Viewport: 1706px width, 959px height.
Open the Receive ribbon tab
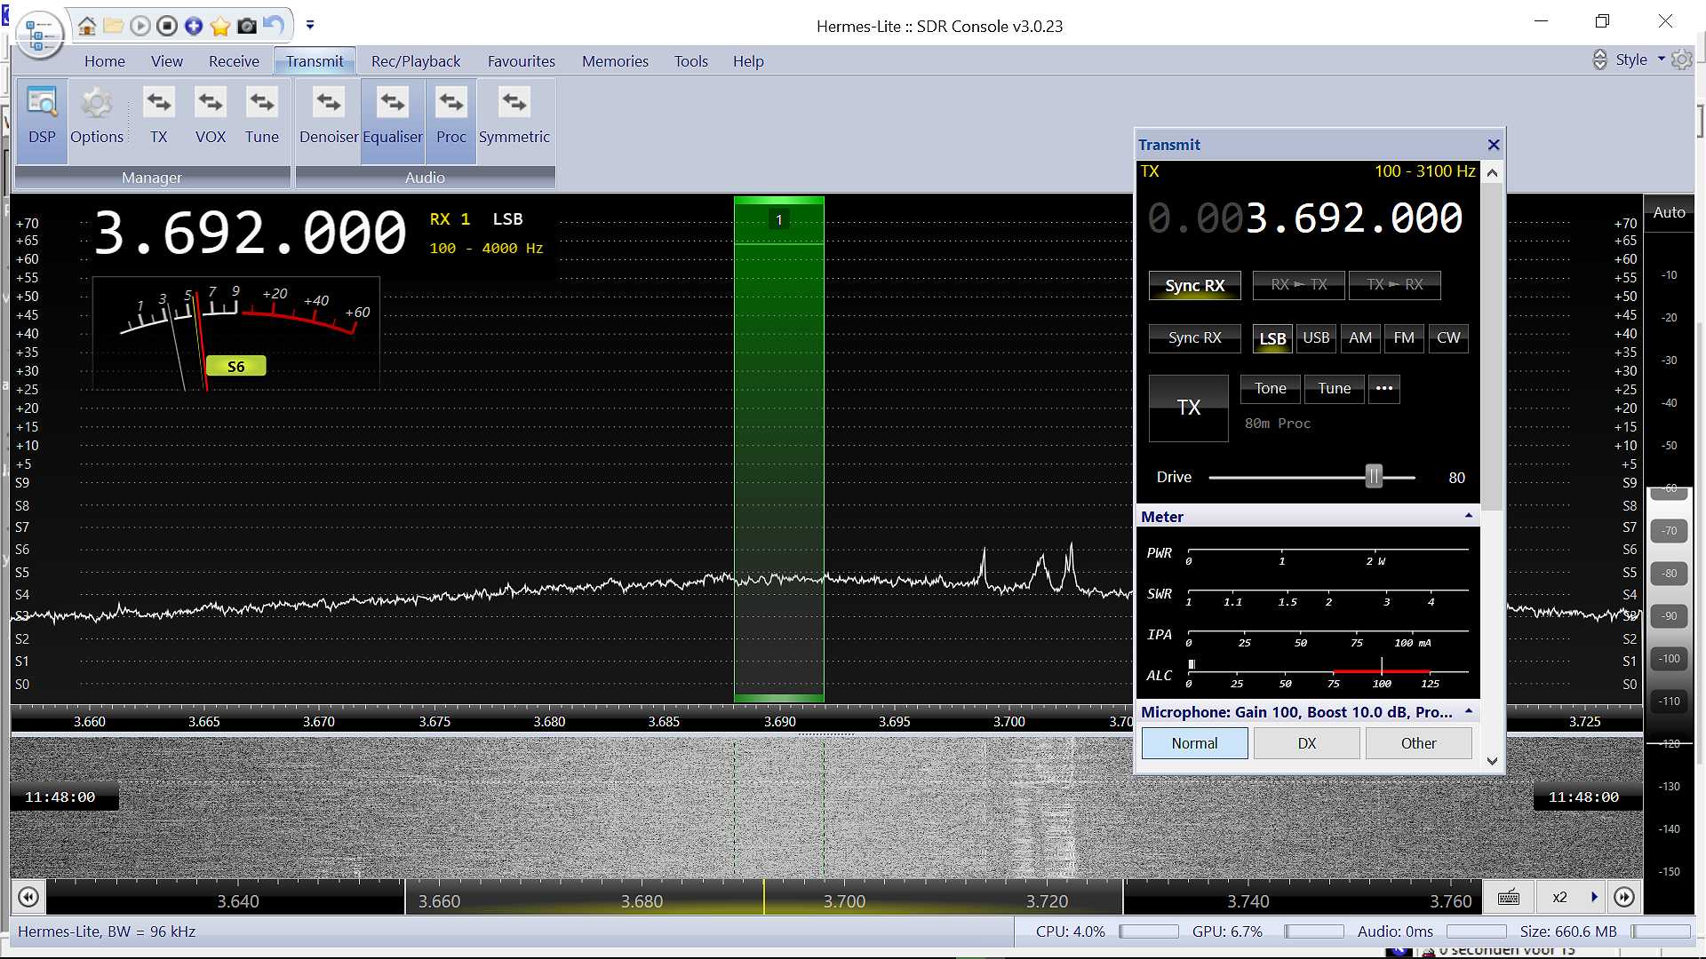[x=234, y=61]
